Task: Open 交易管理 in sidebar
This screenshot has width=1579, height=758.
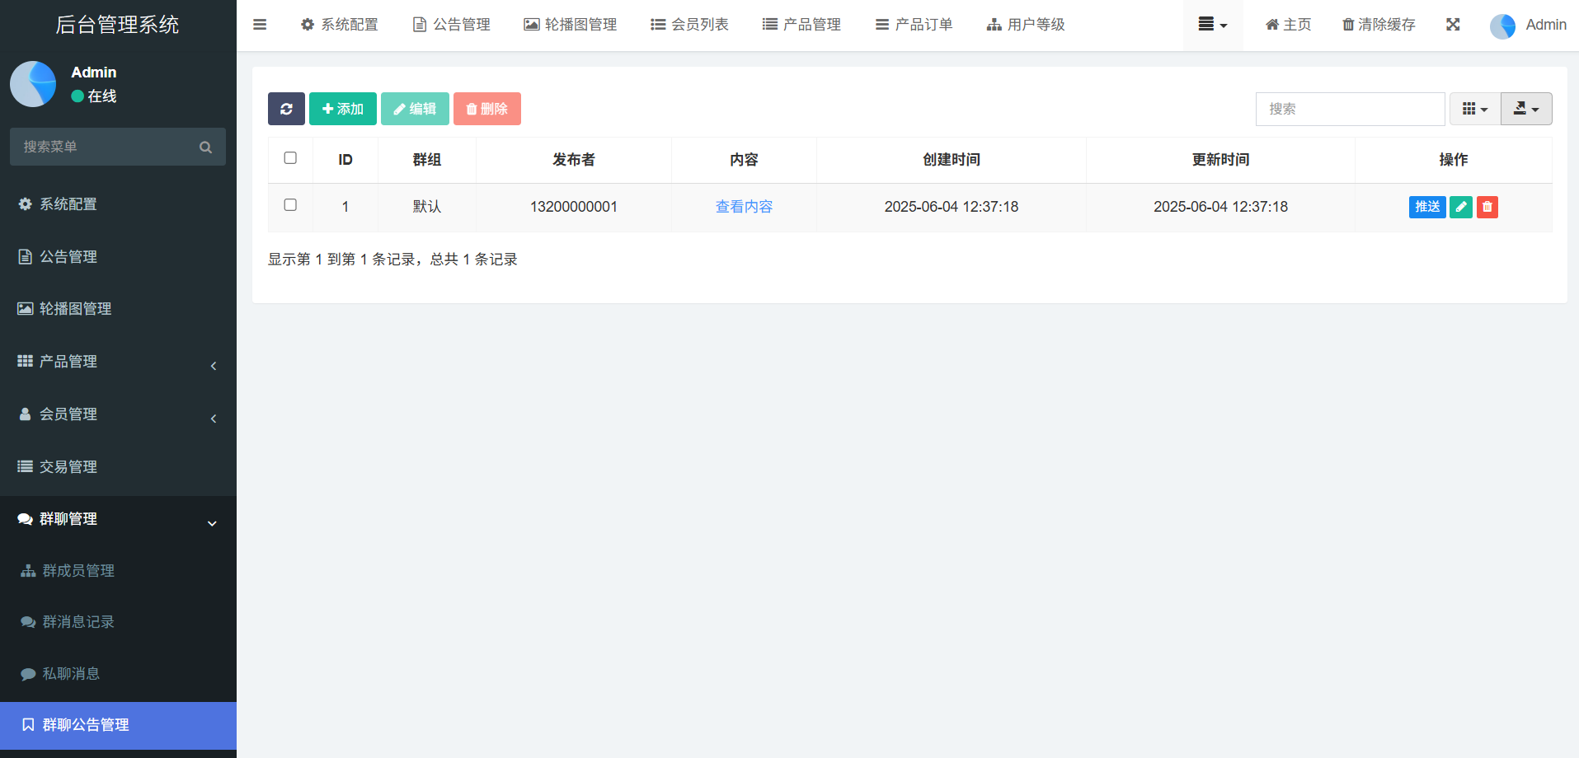Action: click(118, 467)
